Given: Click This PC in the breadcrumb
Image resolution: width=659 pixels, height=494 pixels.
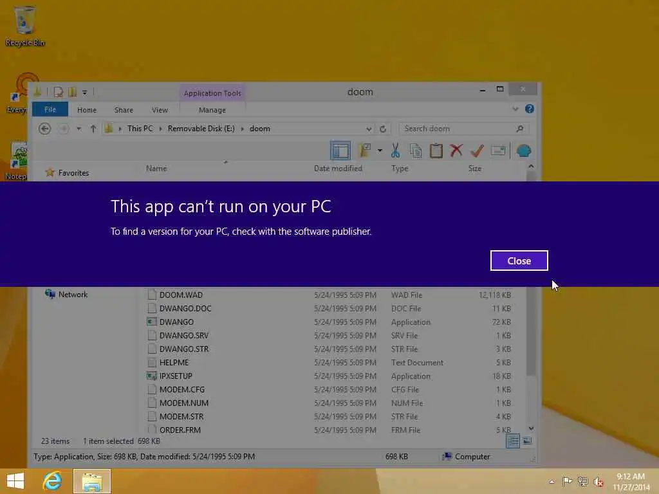Looking at the screenshot, I should pos(140,129).
